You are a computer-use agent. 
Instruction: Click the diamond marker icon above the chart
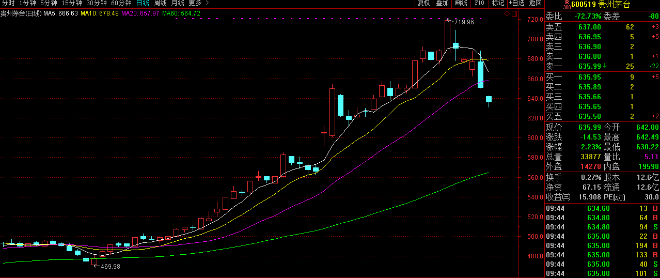pyautogui.click(x=507, y=13)
